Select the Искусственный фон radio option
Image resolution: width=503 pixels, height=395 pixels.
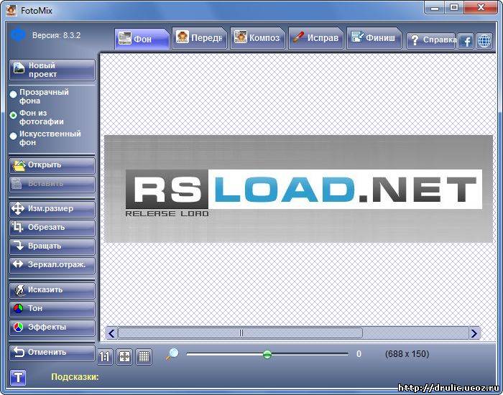pos(13,136)
